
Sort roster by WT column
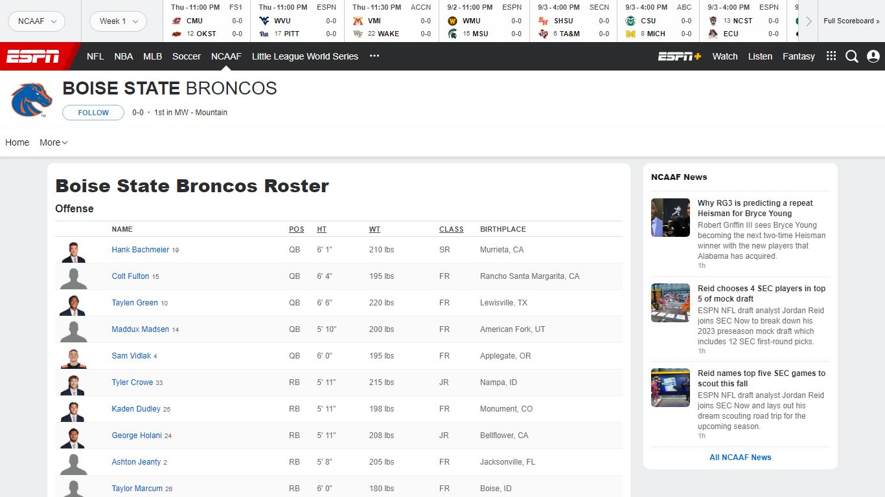coord(374,229)
